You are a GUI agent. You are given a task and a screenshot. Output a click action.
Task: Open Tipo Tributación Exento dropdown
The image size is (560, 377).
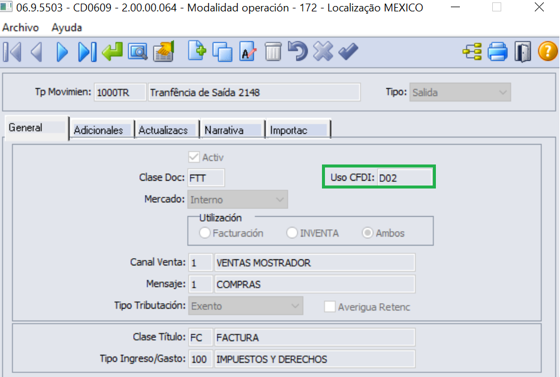246,306
